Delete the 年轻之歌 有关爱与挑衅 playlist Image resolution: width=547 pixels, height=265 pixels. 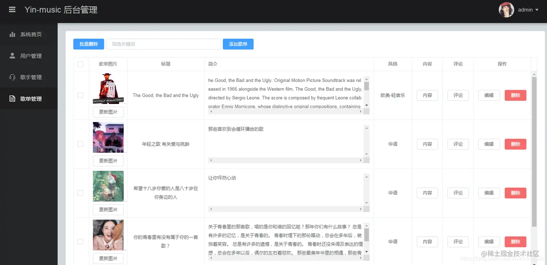516,144
